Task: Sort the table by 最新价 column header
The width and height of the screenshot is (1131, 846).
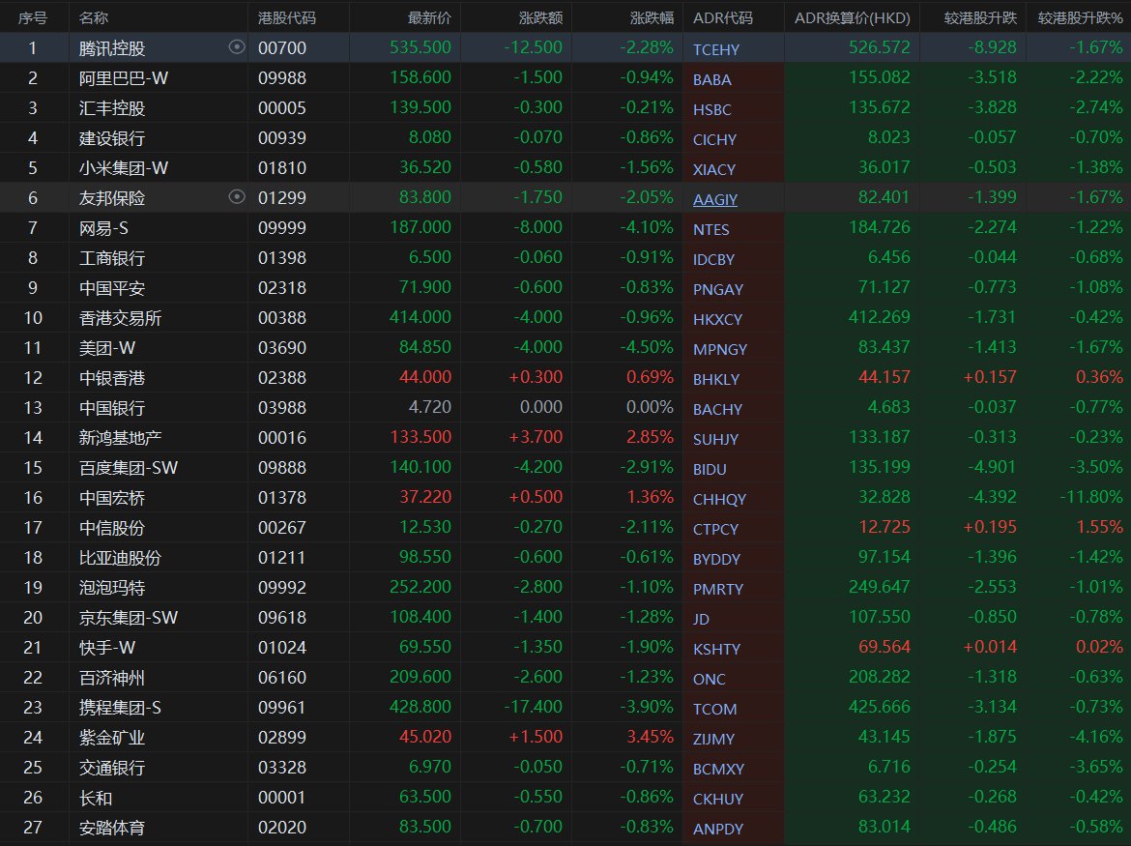Action: 429,17
